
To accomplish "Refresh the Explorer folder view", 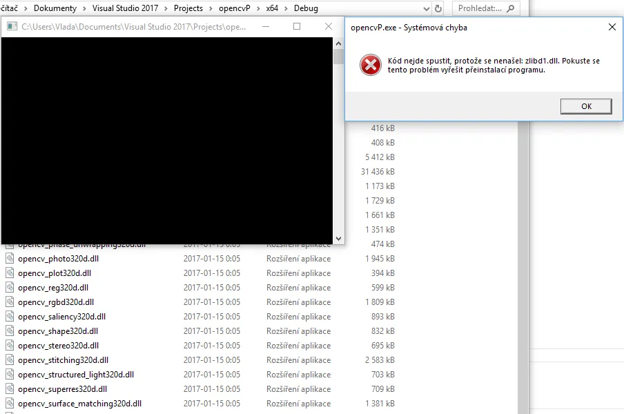I will coord(438,8).
